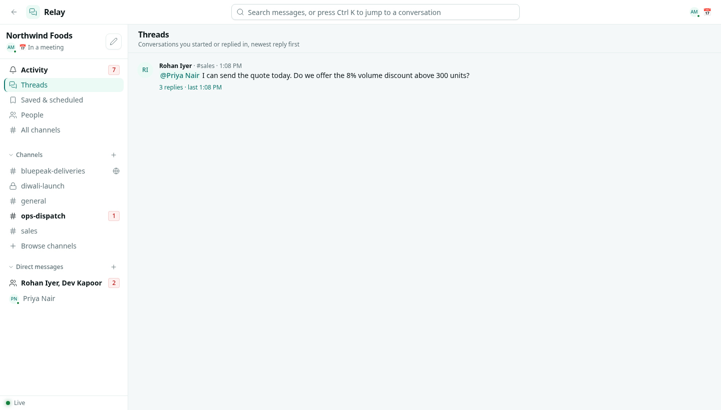Open the Northwind Foods workspace menu

pos(39,35)
